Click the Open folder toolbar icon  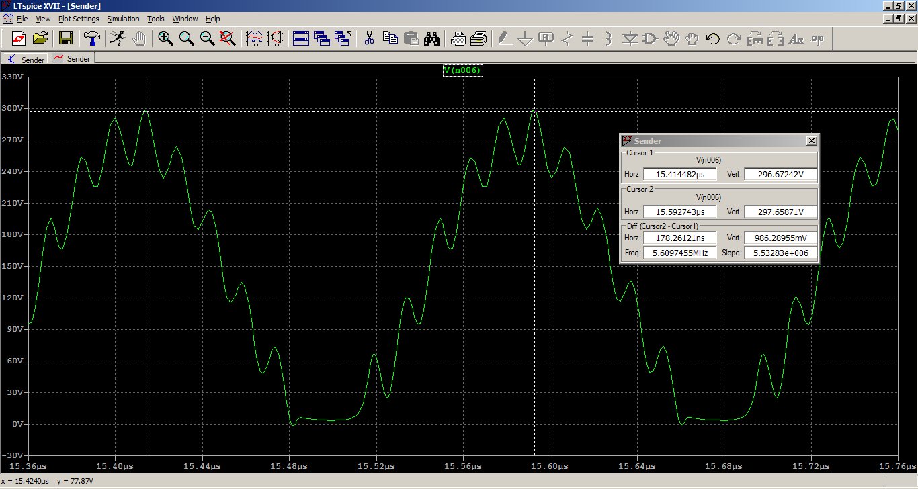pyautogui.click(x=40, y=38)
